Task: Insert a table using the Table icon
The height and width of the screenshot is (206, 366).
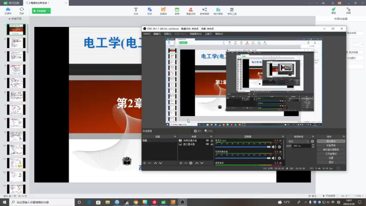Action: [177, 11]
